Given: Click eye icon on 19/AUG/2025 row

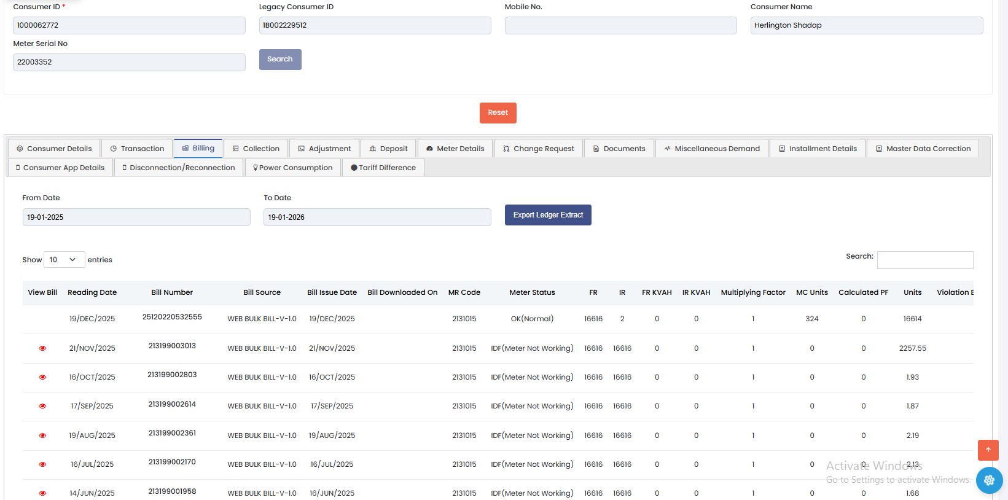Looking at the screenshot, I should [x=42, y=436].
